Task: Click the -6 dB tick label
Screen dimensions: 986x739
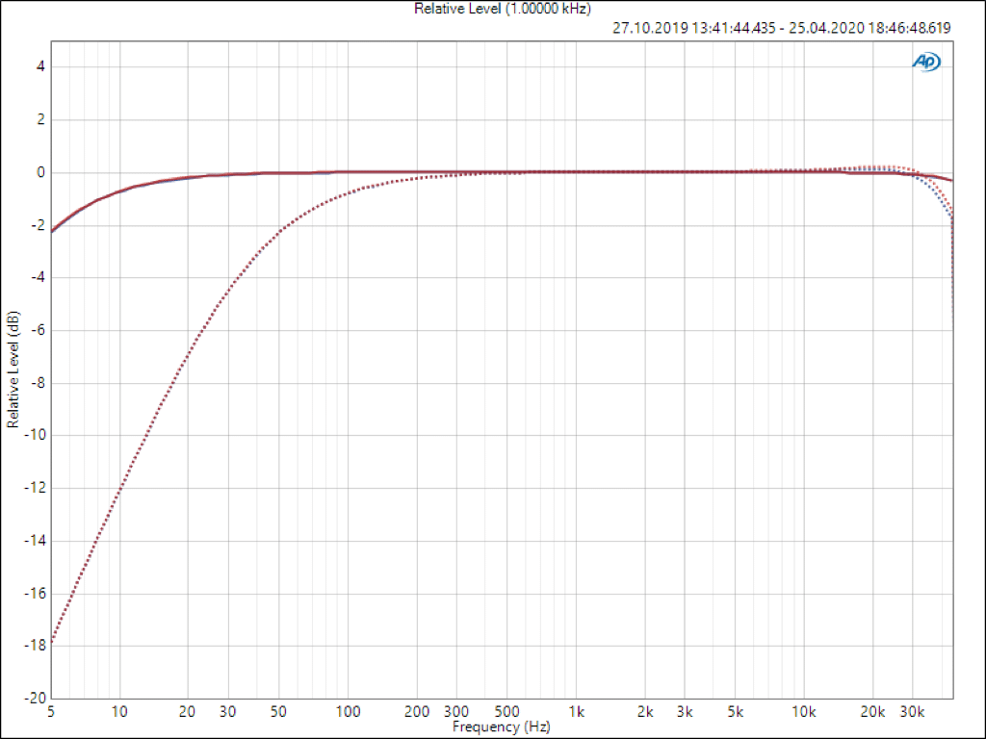Action: click(x=39, y=330)
